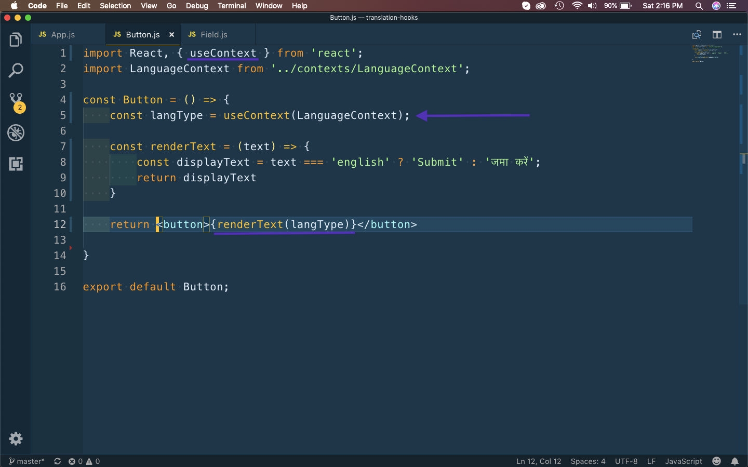Image resolution: width=748 pixels, height=467 pixels.
Task: Open the Explorer view in activity bar
Action: pos(16,39)
